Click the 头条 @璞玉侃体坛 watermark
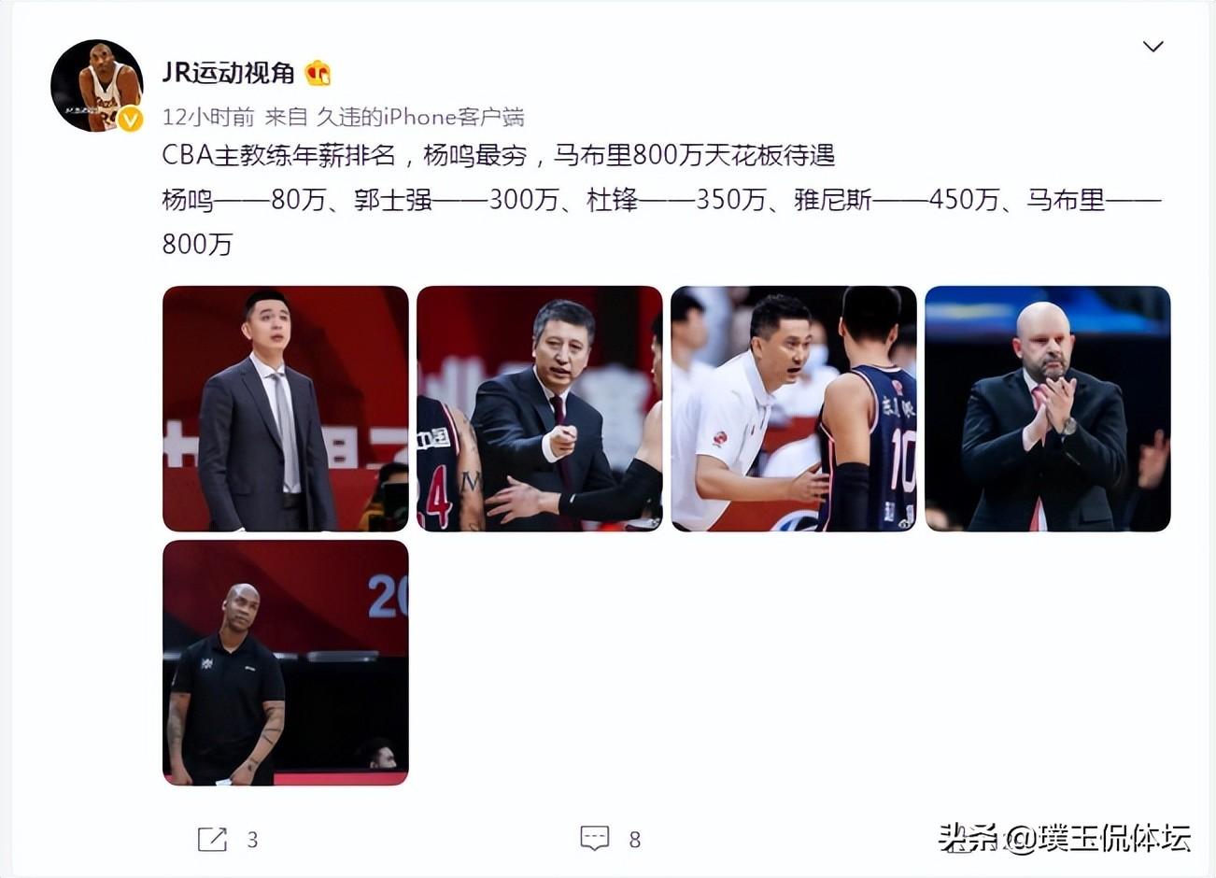 click(1065, 838)
